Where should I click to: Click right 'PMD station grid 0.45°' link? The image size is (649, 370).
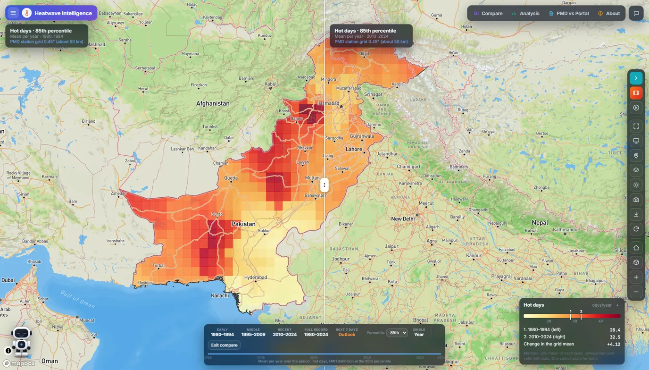(x=371, y=42)
